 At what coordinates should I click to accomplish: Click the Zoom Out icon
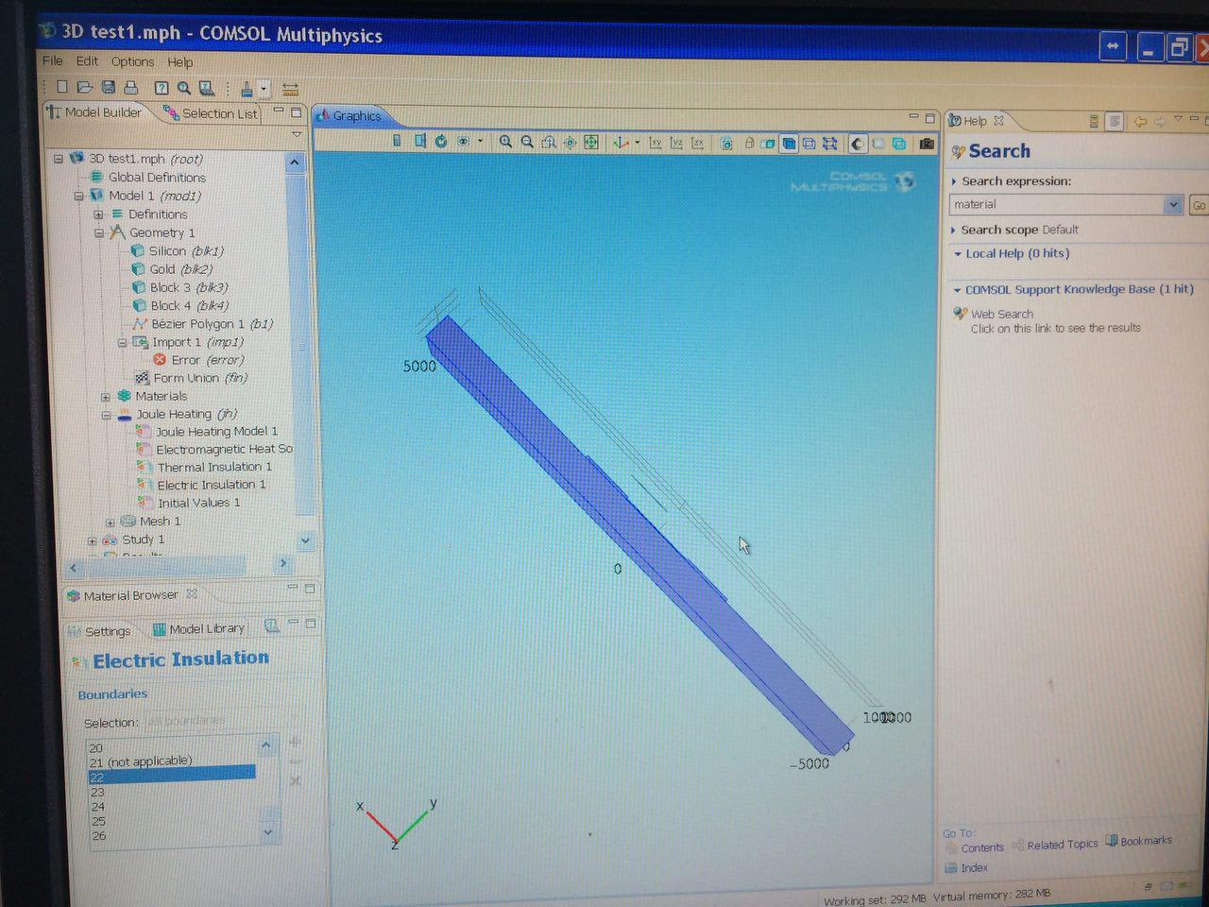[527, 142]
